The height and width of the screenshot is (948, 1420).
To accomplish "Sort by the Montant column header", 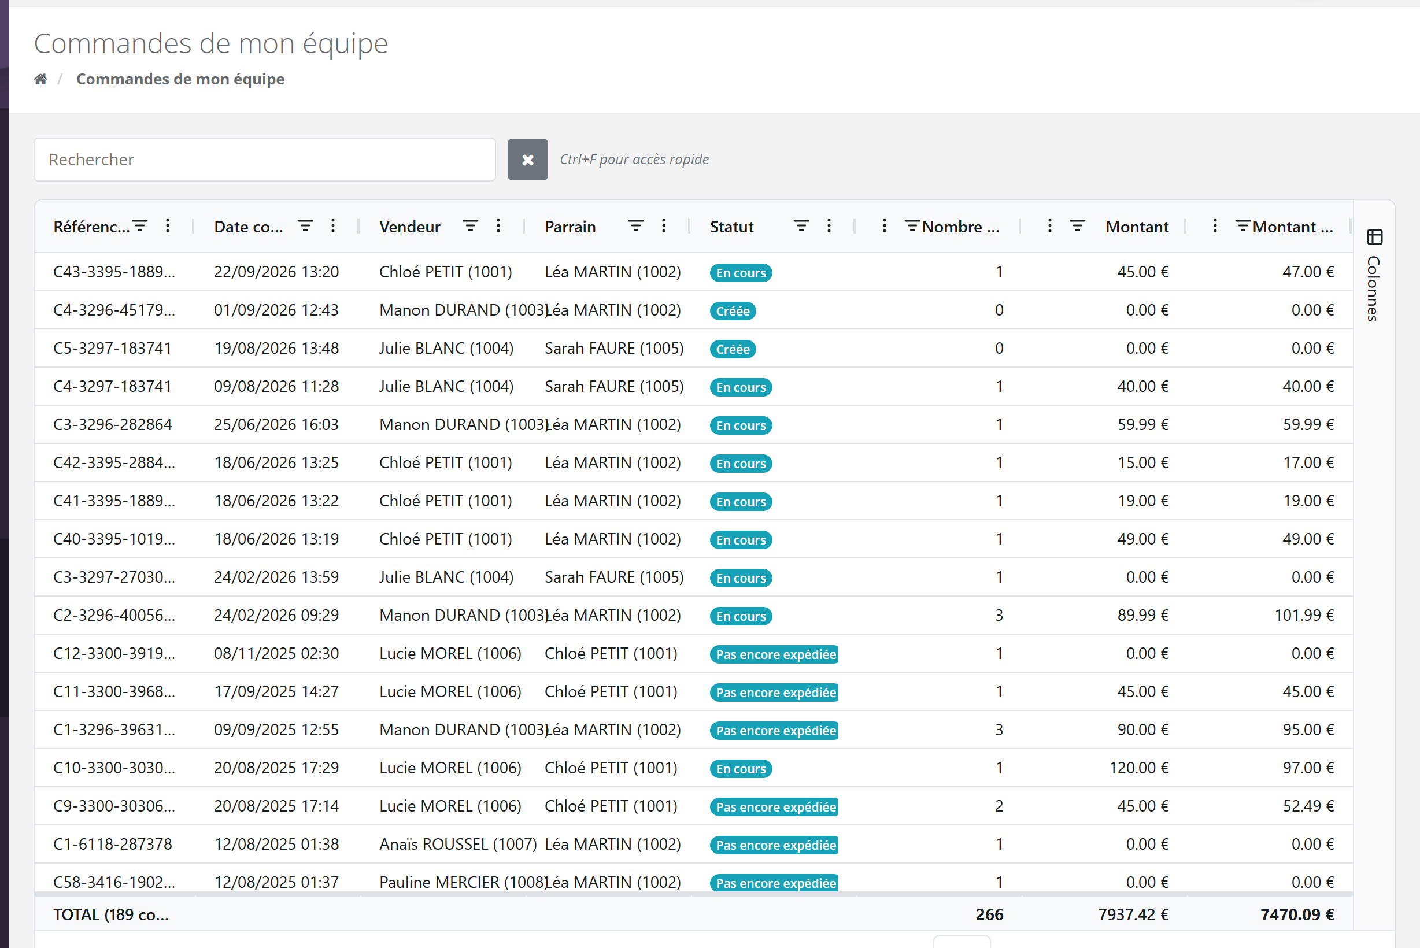I will pyautogui.click(x=1137, y=227).
